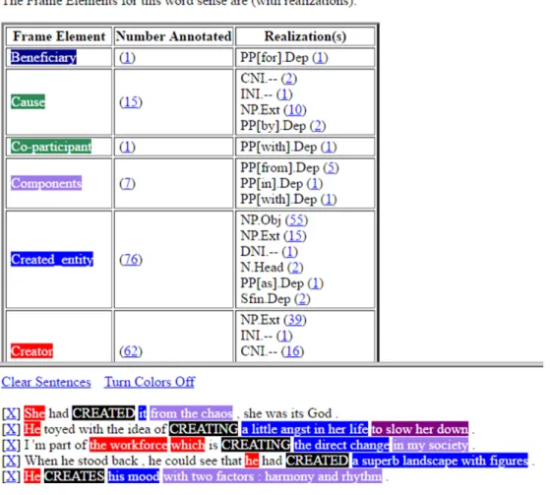Click the Clear Sentences link

[46, 382]
